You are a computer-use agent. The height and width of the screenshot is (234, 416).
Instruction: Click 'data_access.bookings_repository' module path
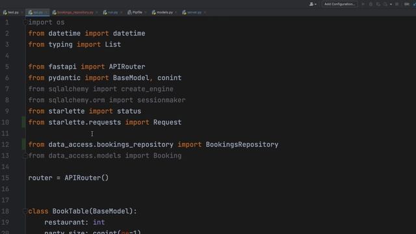pyautogui.click(x=111, y=144)
